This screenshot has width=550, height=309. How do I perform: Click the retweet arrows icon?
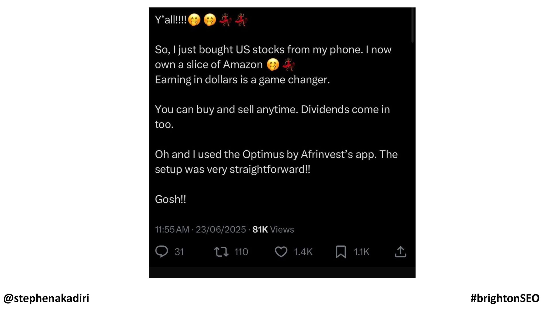221,252
